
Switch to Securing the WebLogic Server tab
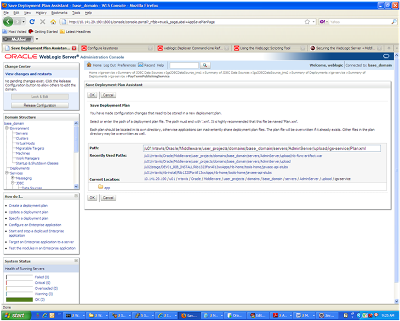346,48
